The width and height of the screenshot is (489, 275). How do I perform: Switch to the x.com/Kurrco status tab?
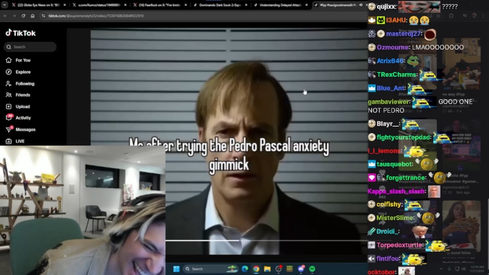99,5
